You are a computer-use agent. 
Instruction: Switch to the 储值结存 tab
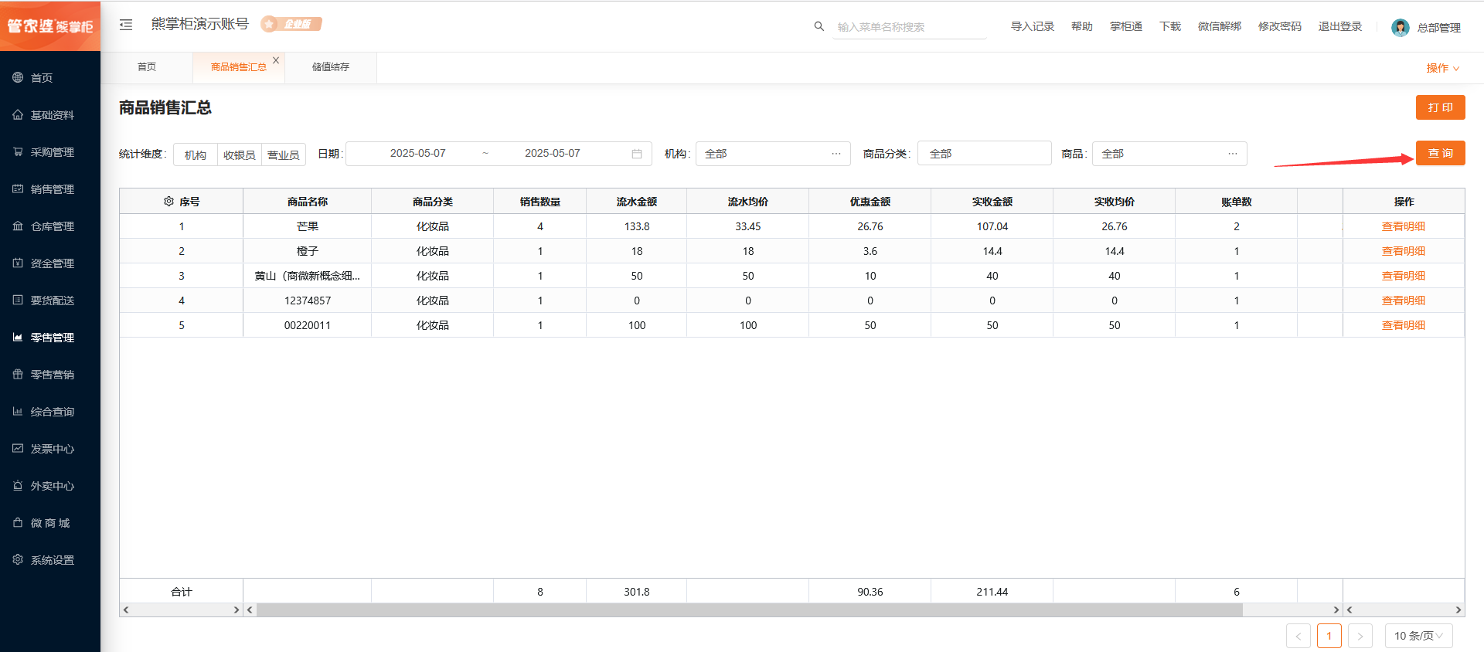point(331,67)
